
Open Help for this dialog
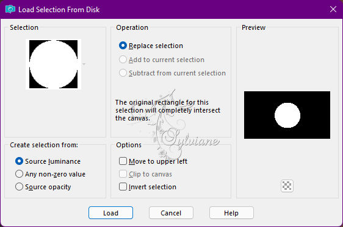click(x=231, y=213)
